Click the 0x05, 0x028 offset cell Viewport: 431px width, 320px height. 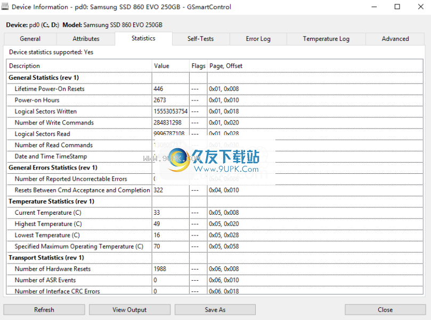click(x=315, y=235)
